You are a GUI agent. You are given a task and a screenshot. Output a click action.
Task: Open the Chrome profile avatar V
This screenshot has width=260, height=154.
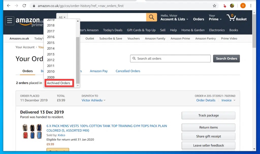tap(243, 6)
